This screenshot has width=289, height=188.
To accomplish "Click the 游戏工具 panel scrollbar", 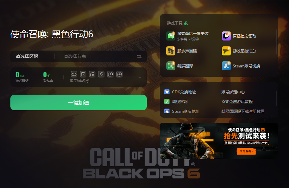I will pyautogui.click(x=276, y=42).
